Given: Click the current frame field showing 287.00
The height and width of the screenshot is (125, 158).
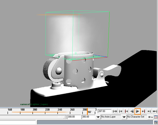Looking at the screenshot, I should (x=105, y=111).
